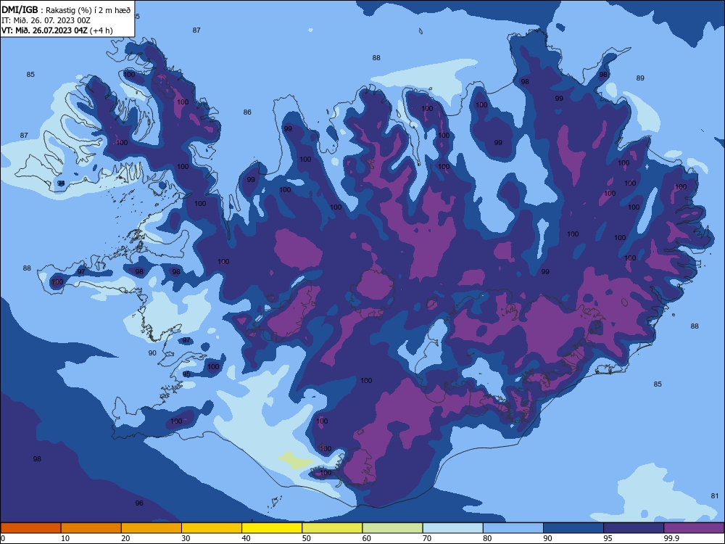This screenshot has width=725, height=544.
Task: Click the bright yellow 40–50 legend swatch
Action: (x=272, y=528)
